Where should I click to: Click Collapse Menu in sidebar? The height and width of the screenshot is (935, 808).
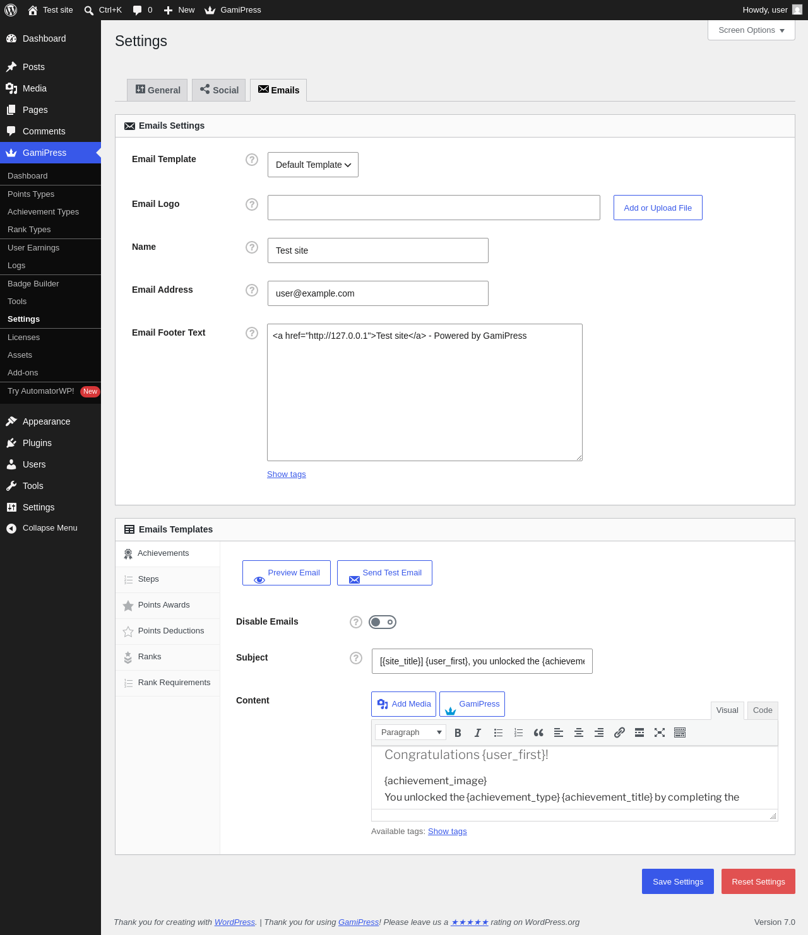pos(50,528)
